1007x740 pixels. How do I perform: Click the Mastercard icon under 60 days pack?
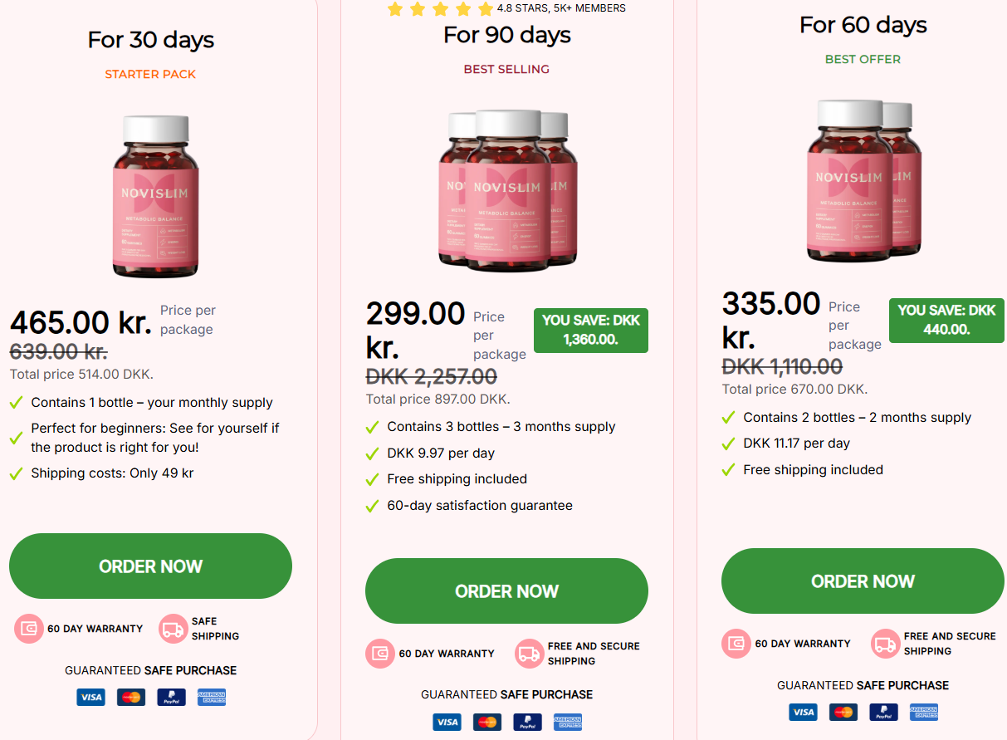click(843, 713)
